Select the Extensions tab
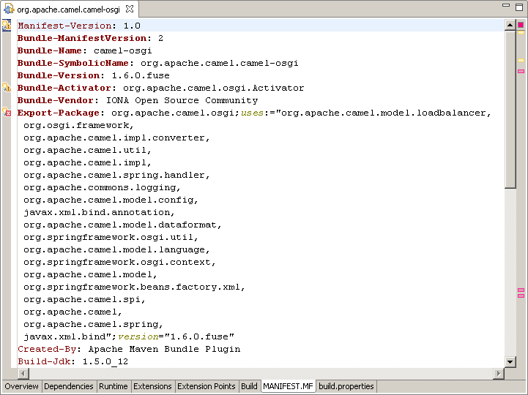The height and width of the screenshot is (395, 528). (152, 386)
